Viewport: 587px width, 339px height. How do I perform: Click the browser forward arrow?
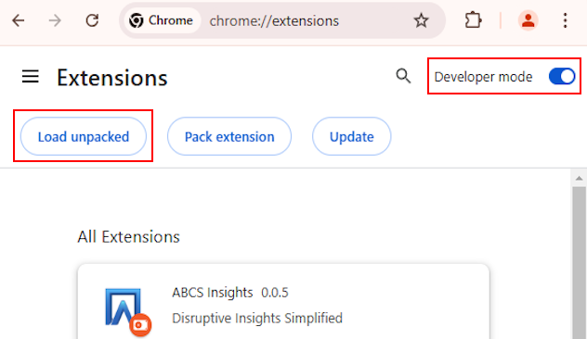55,20
